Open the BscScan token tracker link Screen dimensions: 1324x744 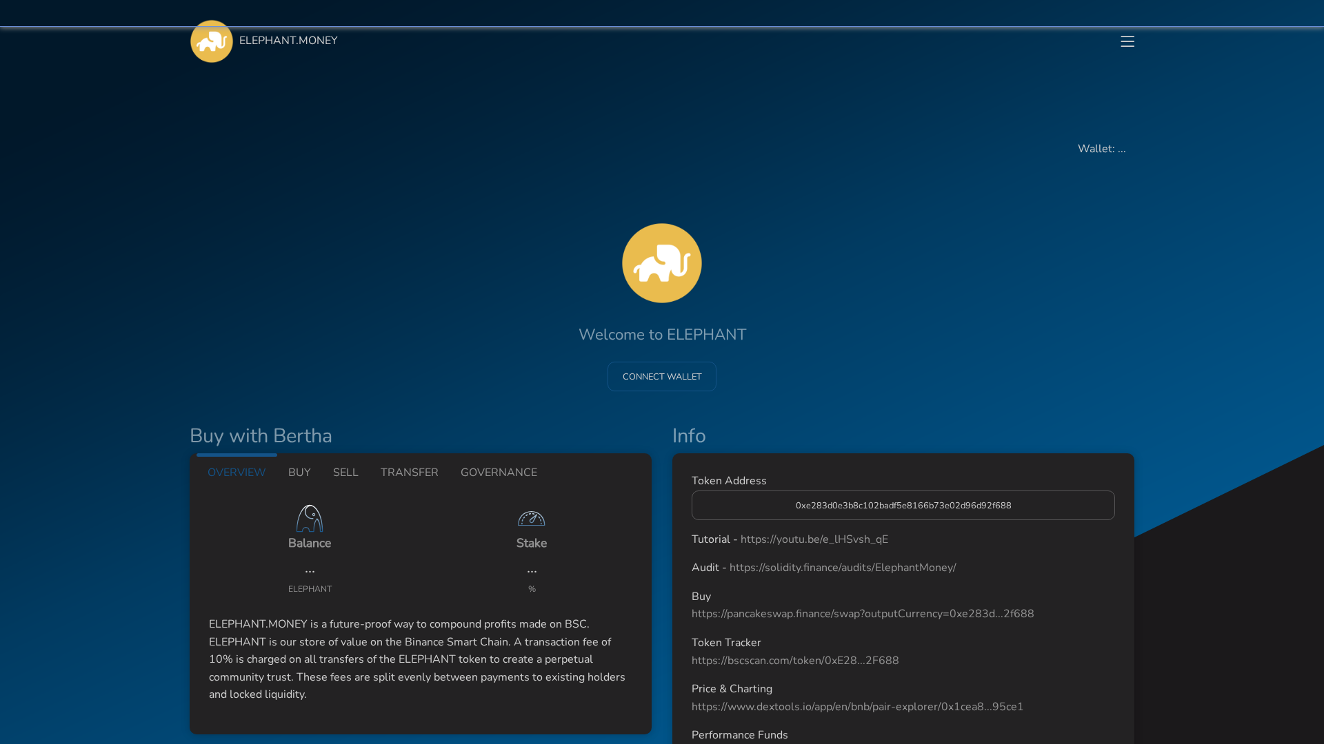click(795, 661)
